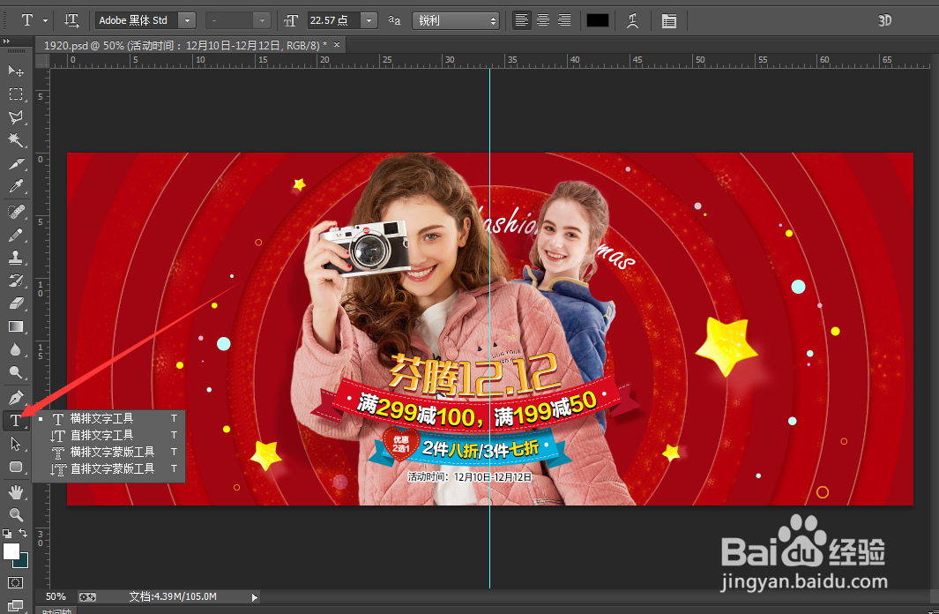Left align the text
The image size is (939, 614).
(x=522, y=20)
